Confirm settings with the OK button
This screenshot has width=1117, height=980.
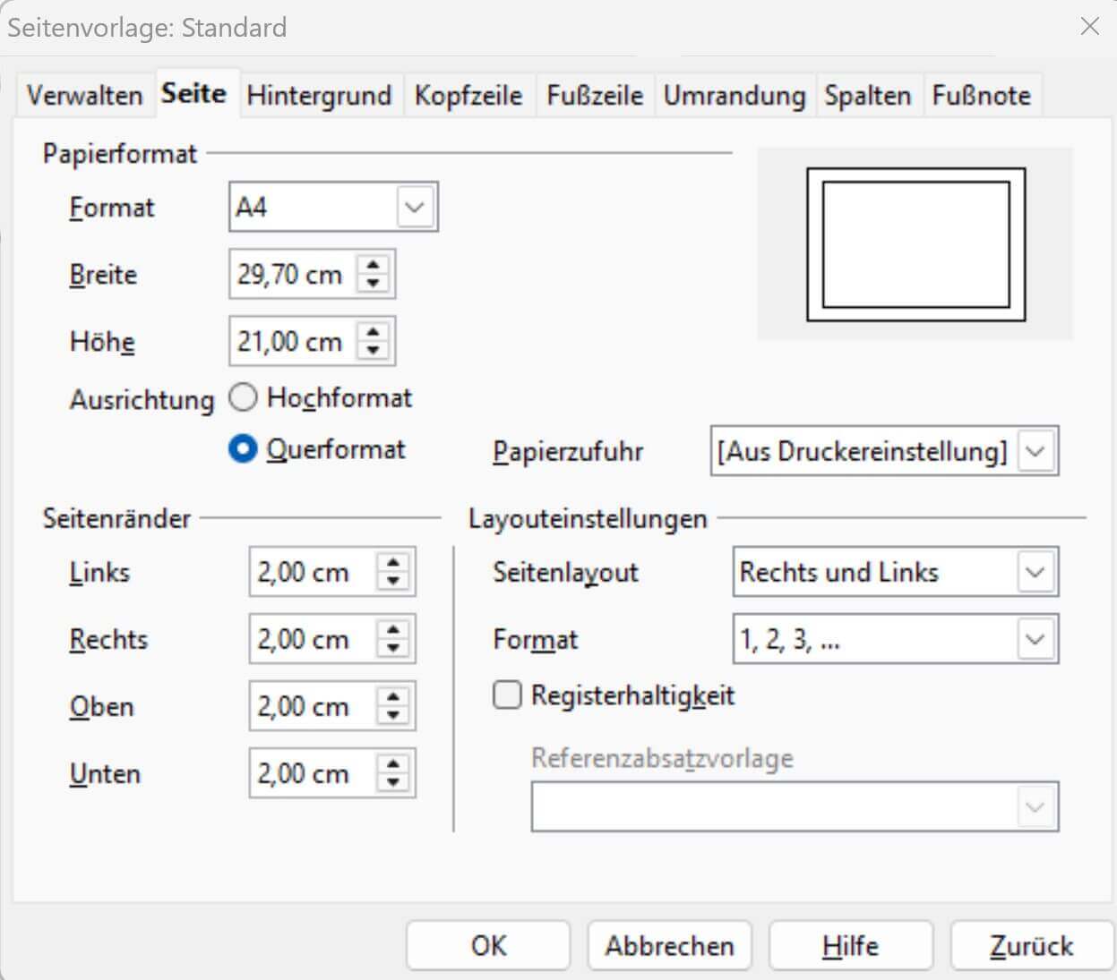pos(487,944)
